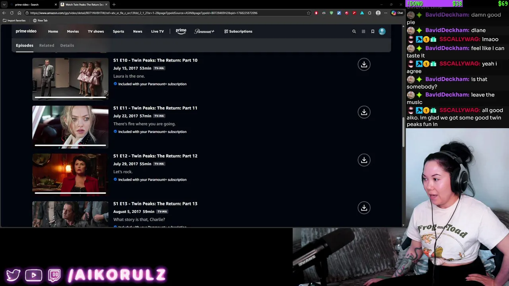Click the browser home icon
This screenshot has width=509, height=286.
click(x=19, y=13)
